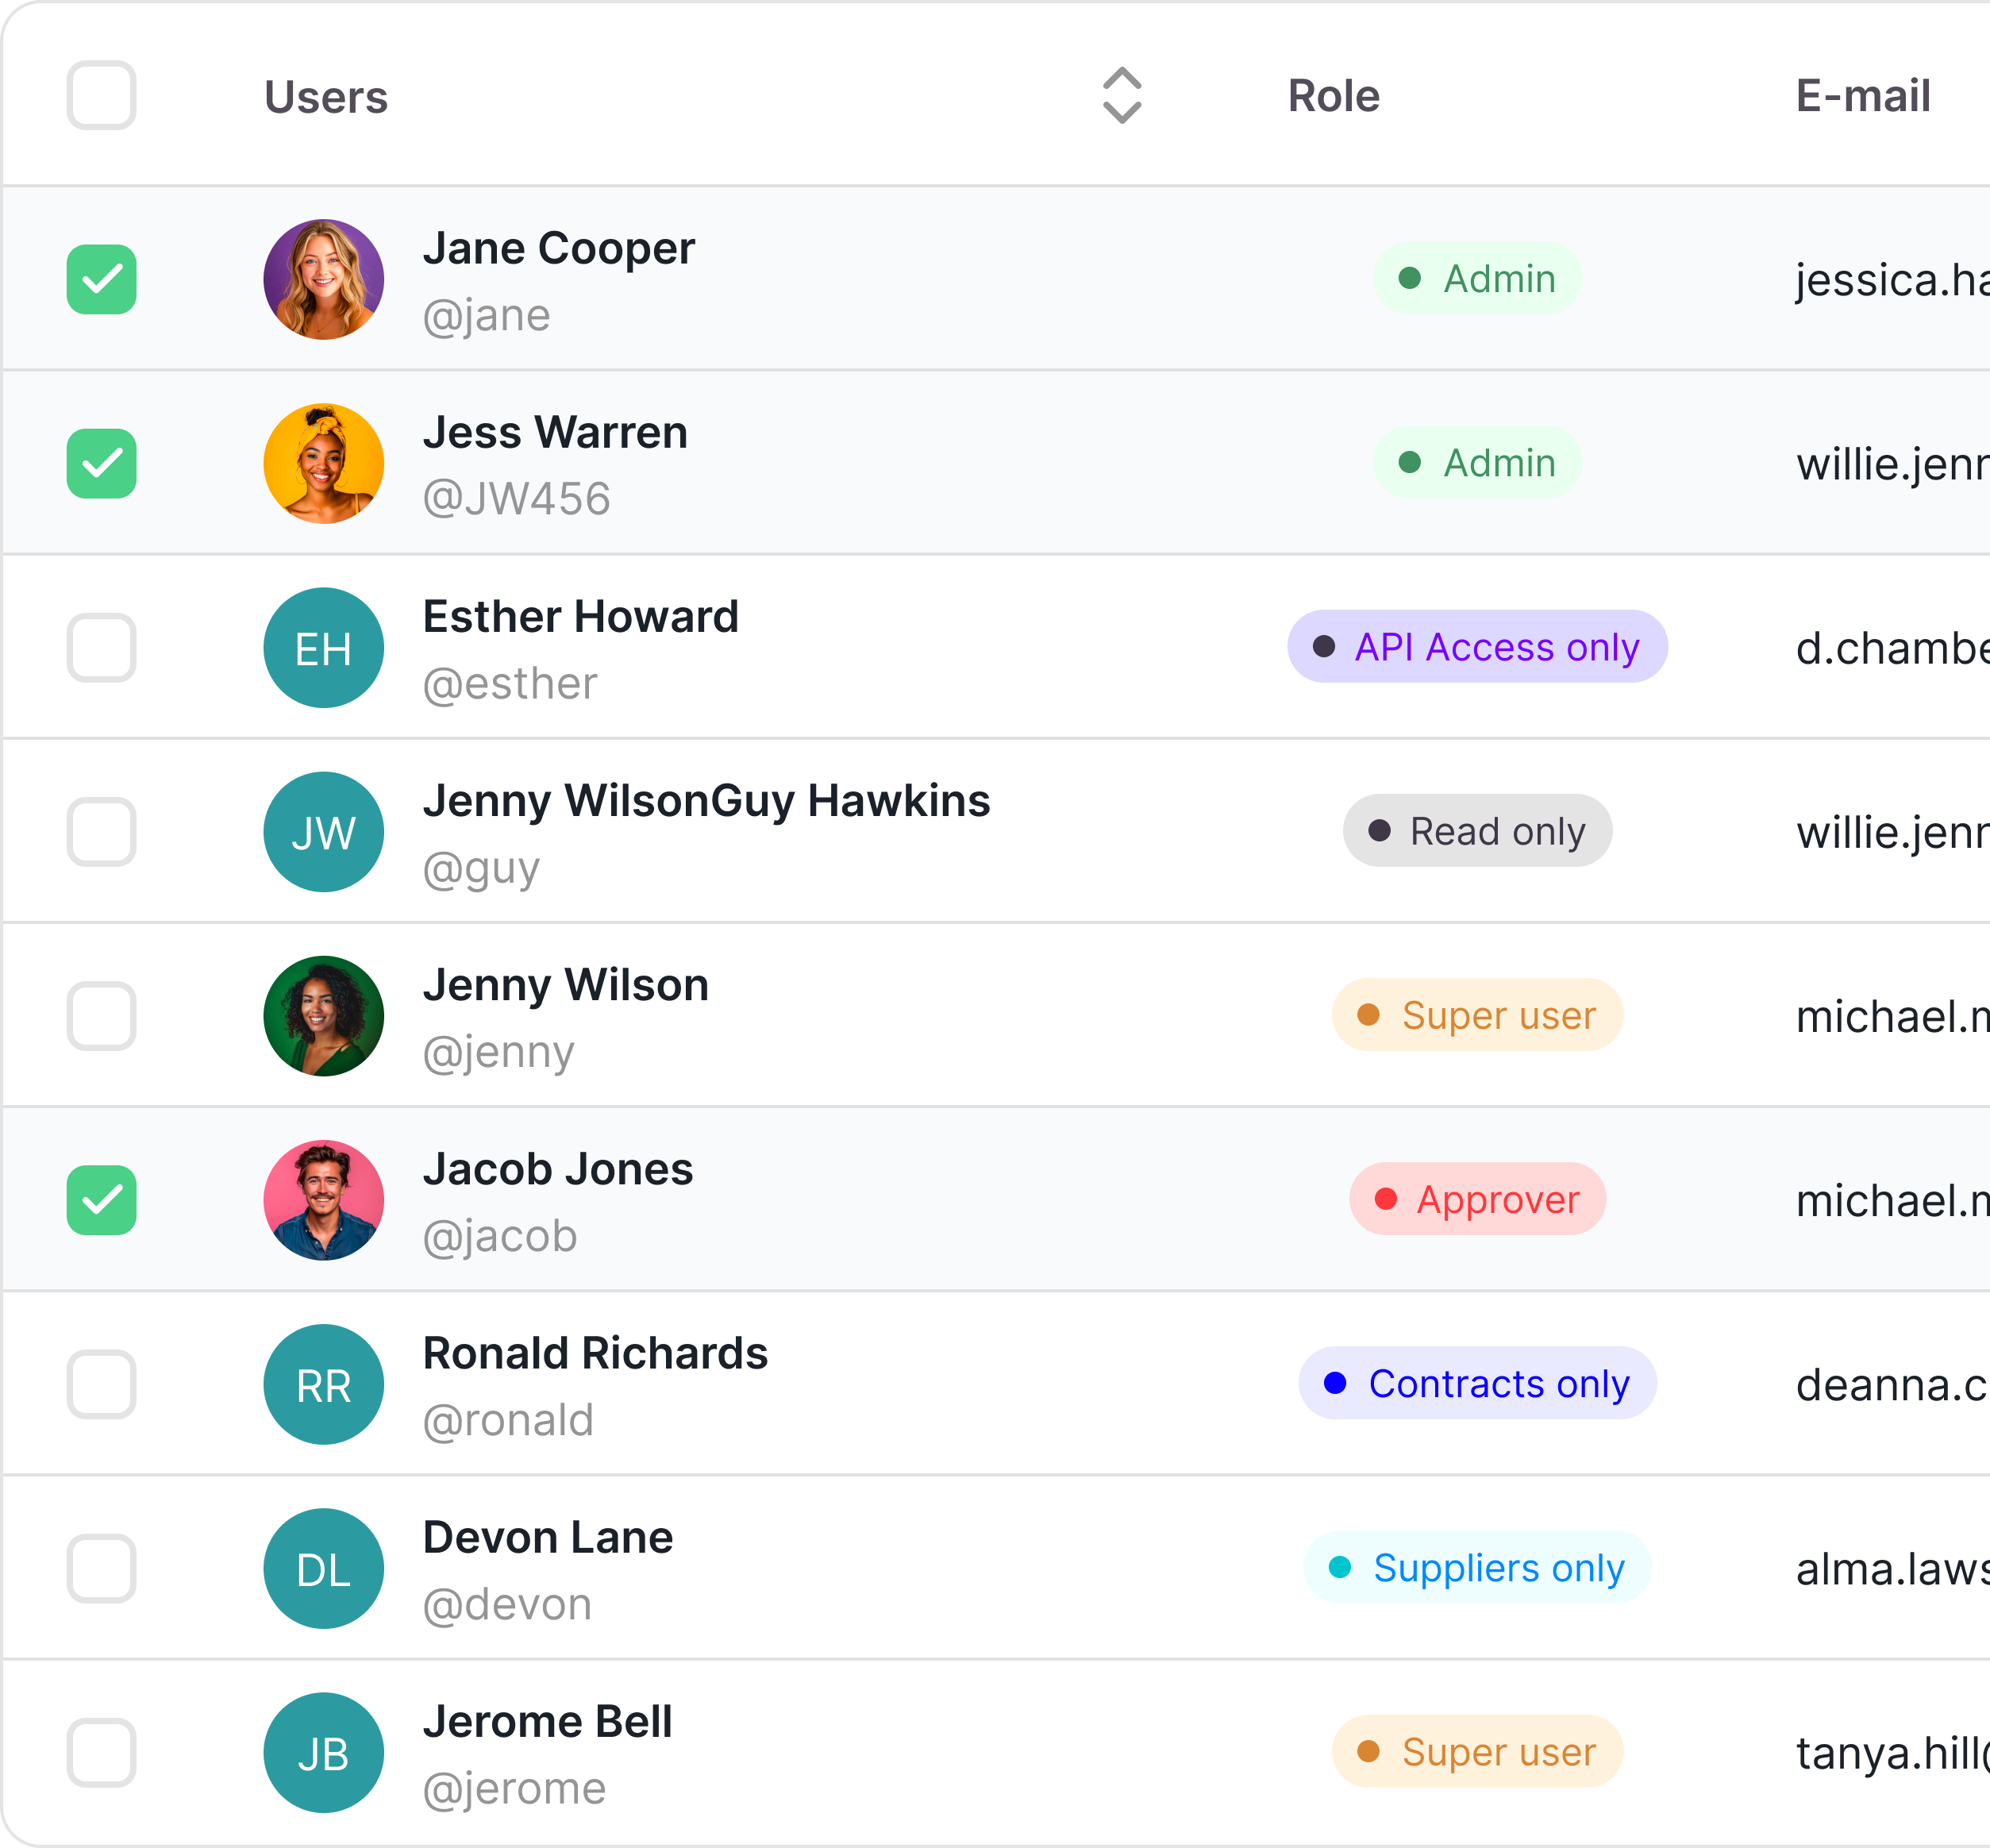Click the EH initials avatar

click(x=323, y=648)
